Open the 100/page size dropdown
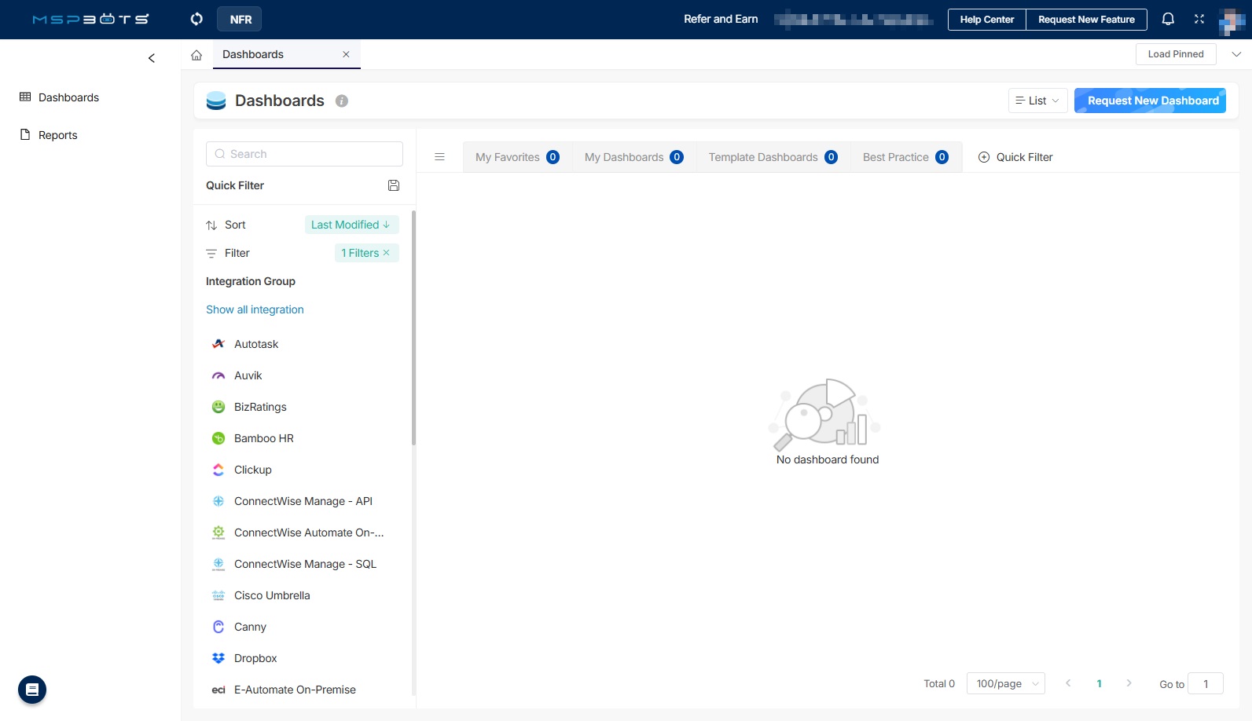This screenshot has width=1252, height=721. (x=1005, y=683)
